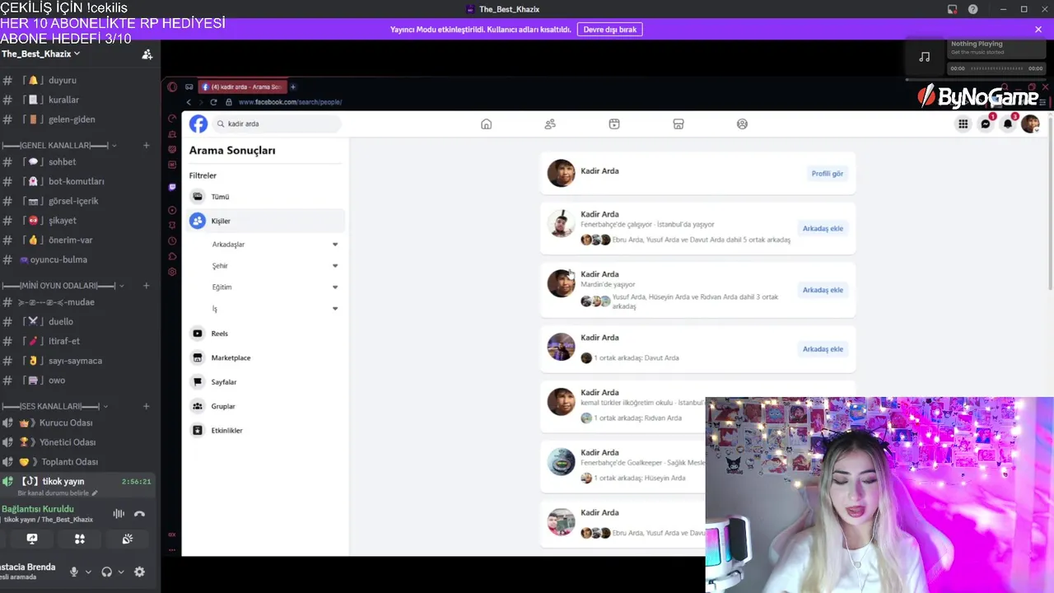Share your screen in Discord

(32, 539)
